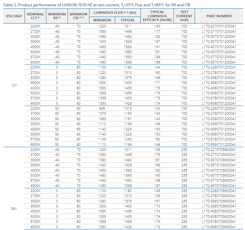Select part number L170-40807012000A1
245x230 pixels.
click(x=219, y=88)
